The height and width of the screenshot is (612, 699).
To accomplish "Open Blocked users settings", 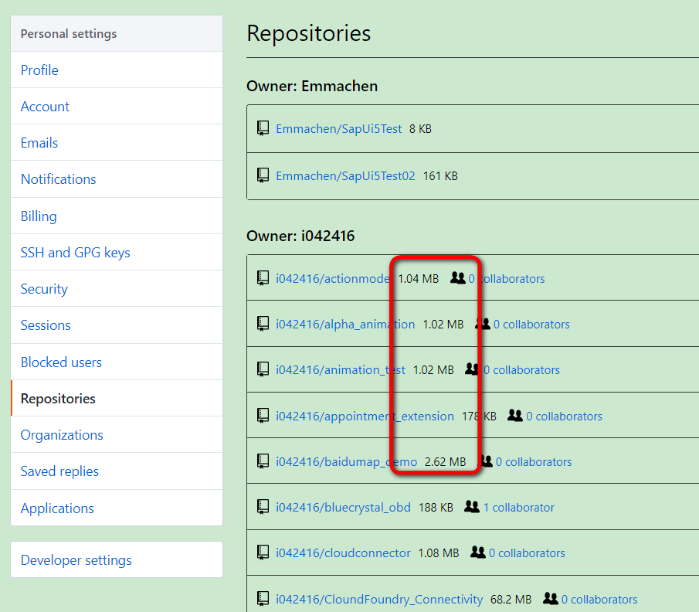I will coord(61,362).
